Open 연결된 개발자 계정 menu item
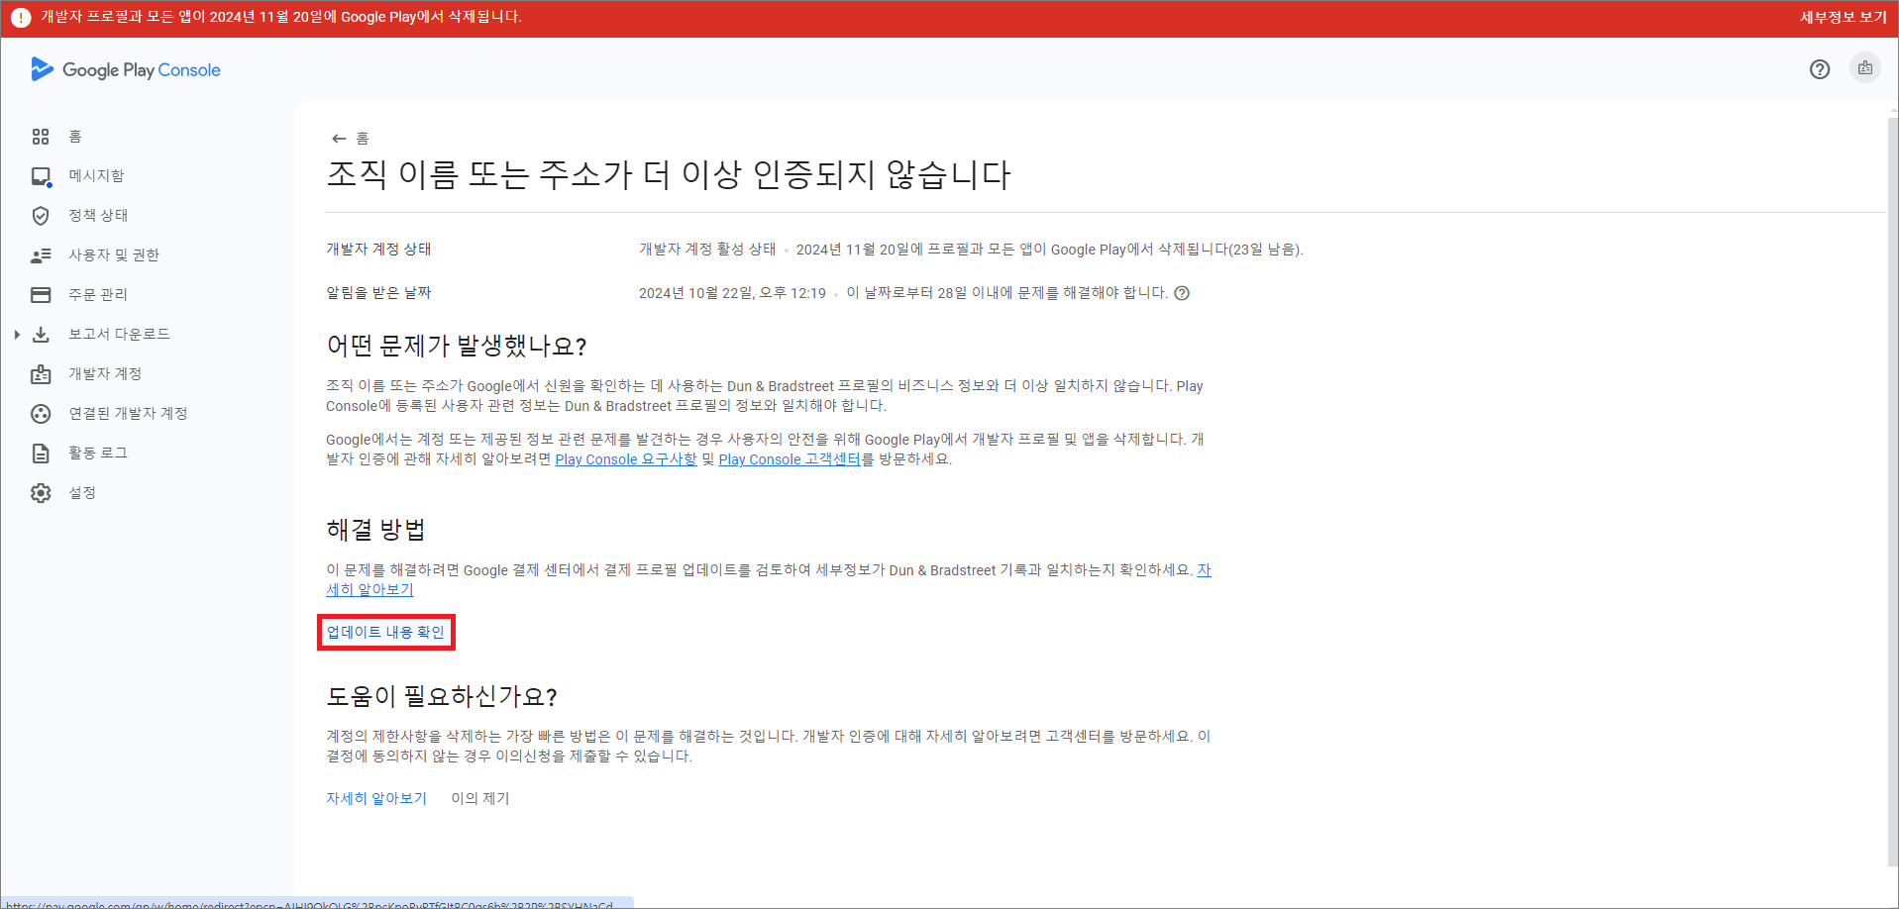 [128, 414]
